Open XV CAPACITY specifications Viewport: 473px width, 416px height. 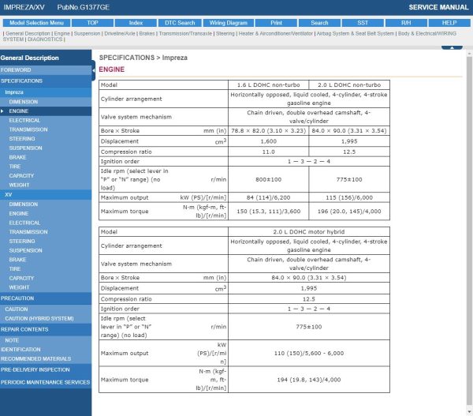[x=46, y=278]
